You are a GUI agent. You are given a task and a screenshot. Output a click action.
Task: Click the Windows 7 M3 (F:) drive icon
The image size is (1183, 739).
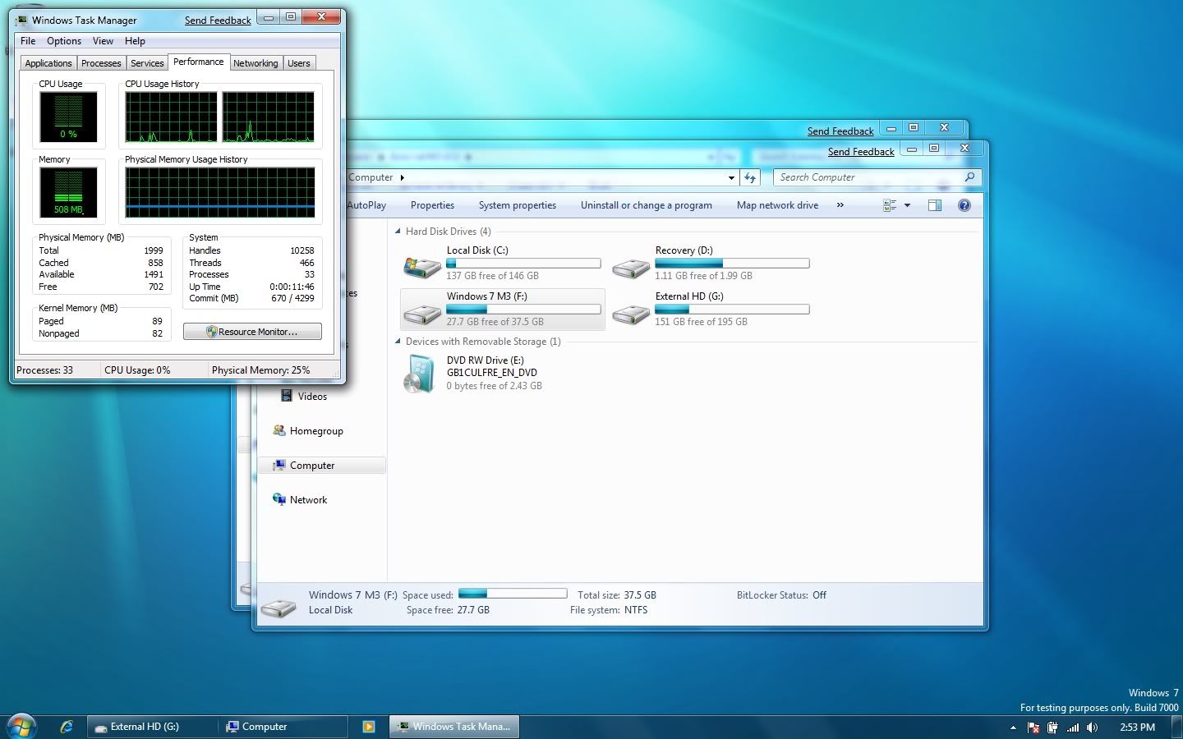point(422,313)
